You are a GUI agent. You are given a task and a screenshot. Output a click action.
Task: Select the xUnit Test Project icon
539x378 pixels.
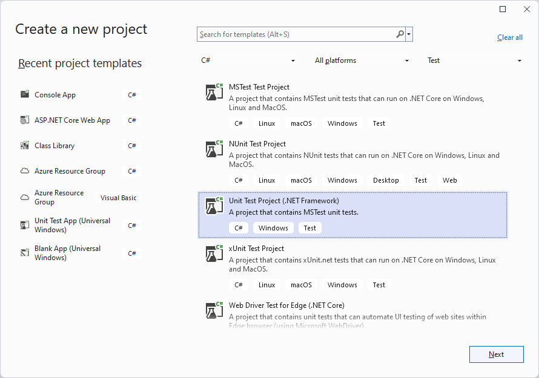click(x=214, y=253)
